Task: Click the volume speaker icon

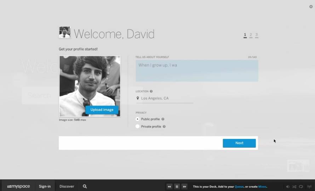Action: [288, 187]
